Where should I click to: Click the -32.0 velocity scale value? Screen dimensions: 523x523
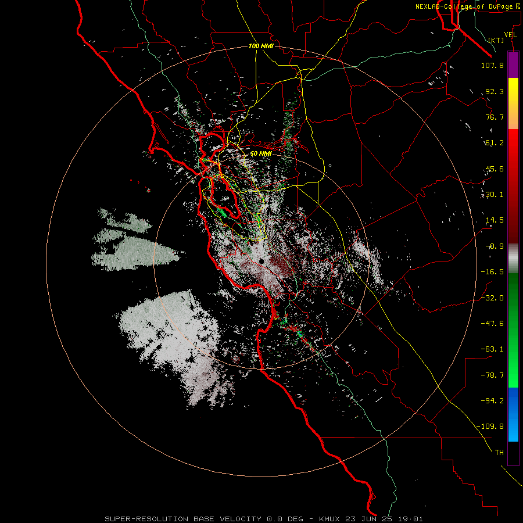(x=492, y=298)
